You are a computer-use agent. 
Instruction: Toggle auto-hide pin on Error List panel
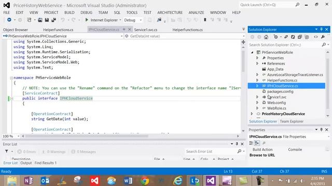237,144
